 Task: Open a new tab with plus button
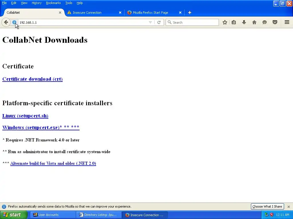(190, 13)
